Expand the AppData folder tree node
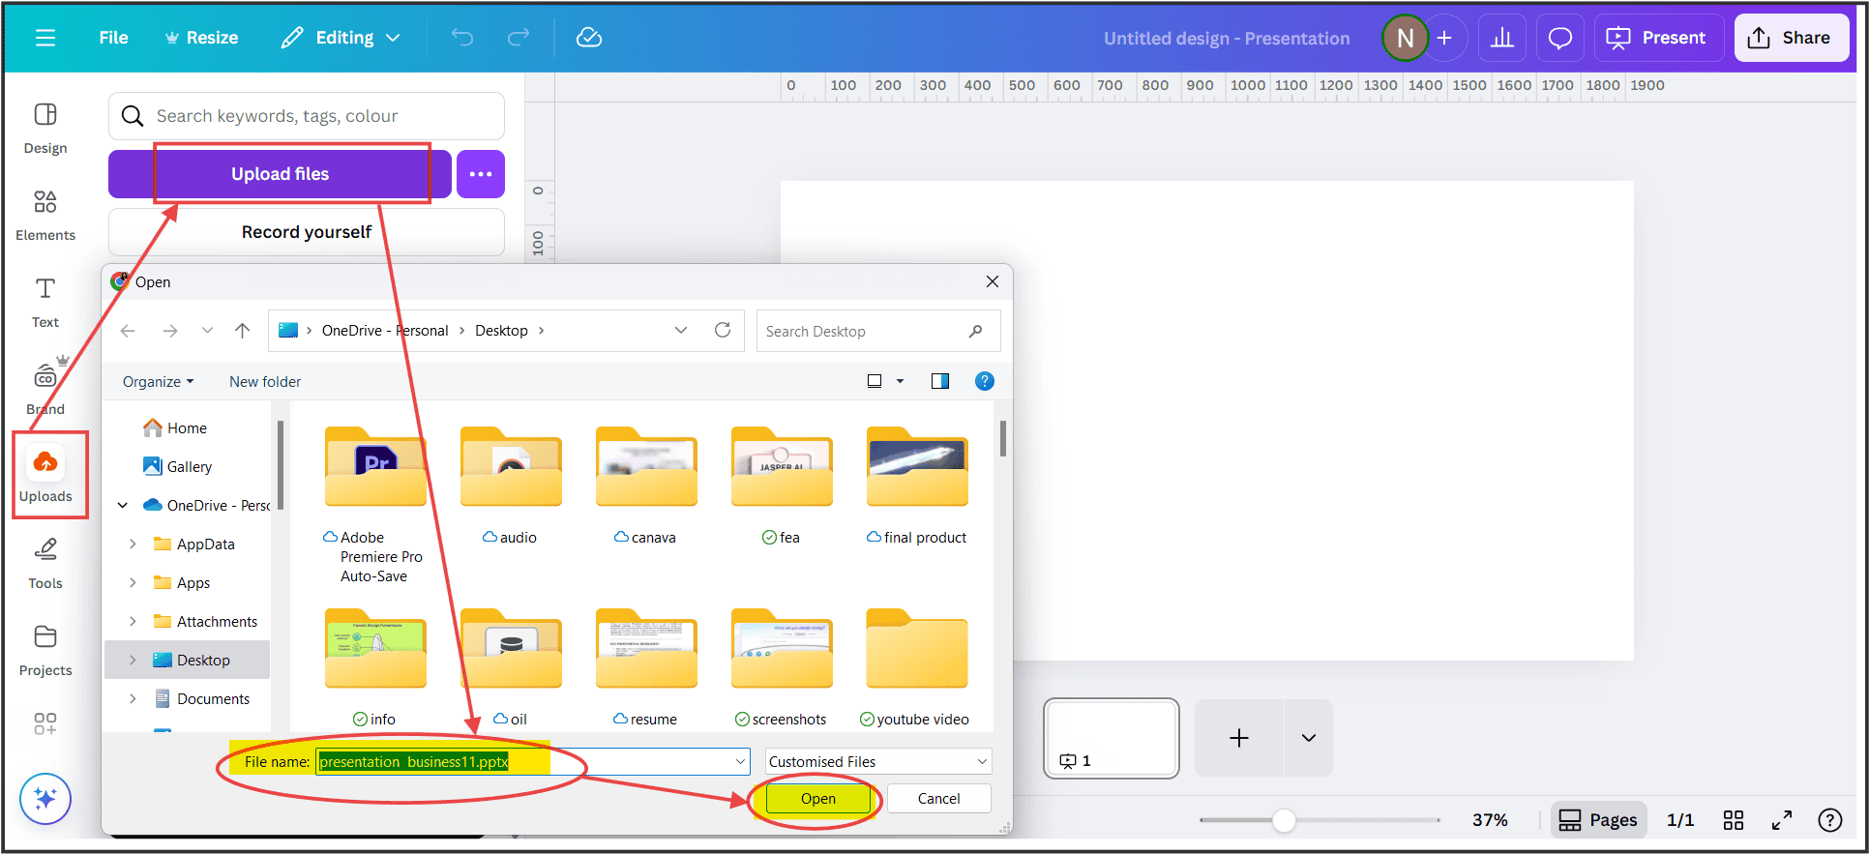Screen dimensions: 1869x854 click(x=133, y=545)
